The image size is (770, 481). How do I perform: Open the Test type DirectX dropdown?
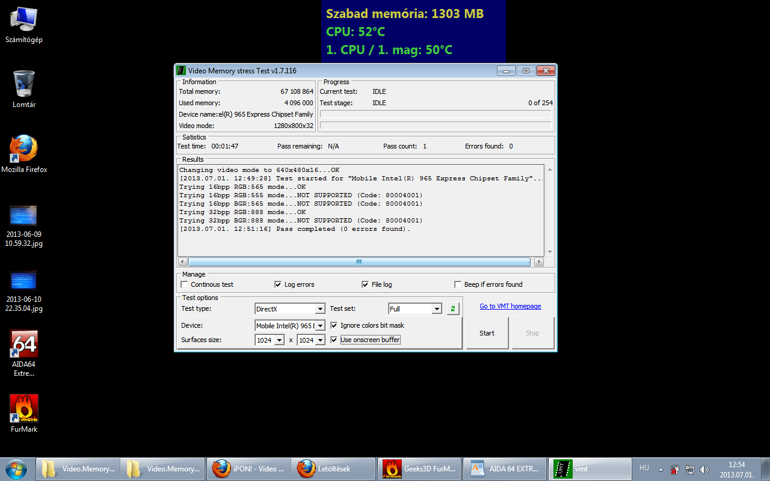click(290, 308)
